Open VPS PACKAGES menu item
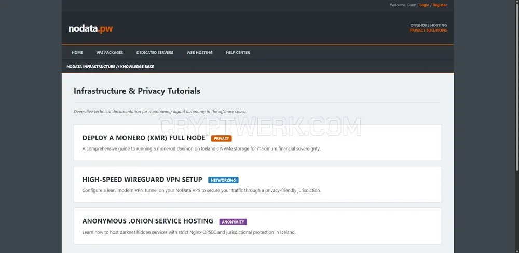 [110, 52]
